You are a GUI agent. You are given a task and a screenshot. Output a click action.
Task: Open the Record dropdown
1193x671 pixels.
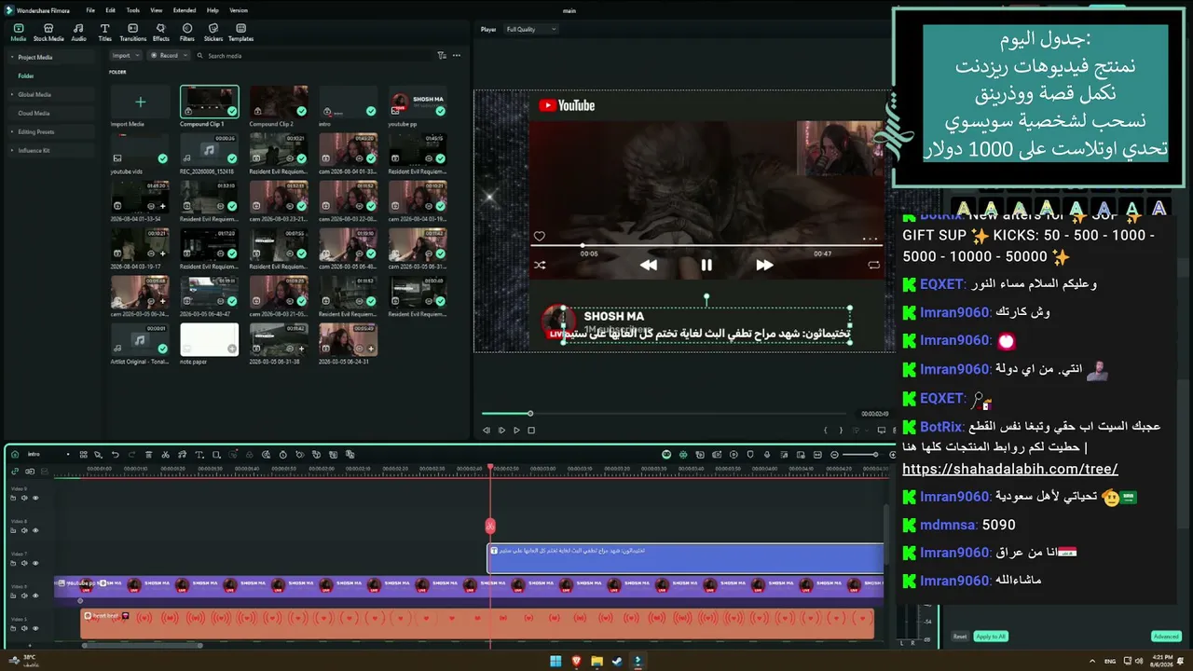169,56
